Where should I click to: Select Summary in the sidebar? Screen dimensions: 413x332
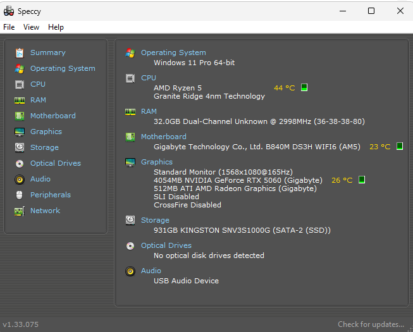[48, 52]
